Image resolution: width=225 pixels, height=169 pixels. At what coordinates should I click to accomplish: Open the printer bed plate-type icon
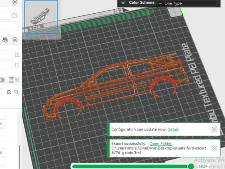[x=5, y=40]
